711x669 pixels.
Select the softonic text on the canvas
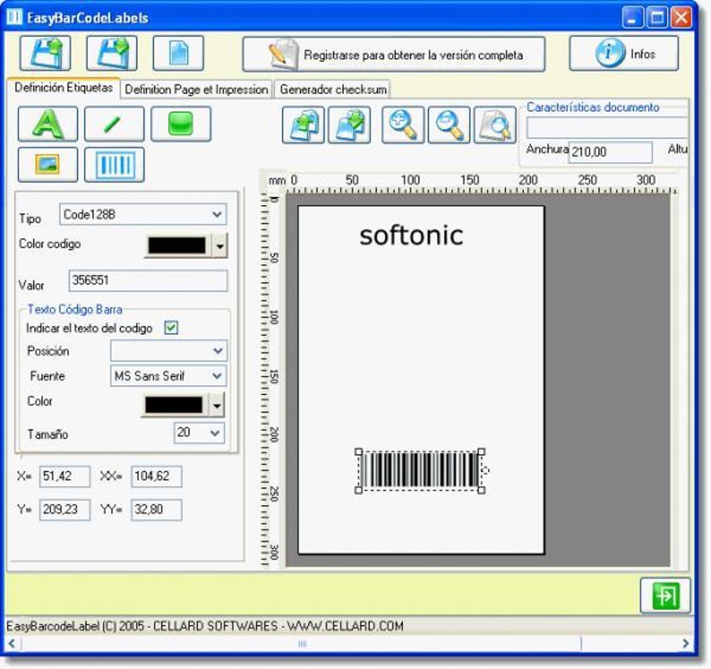point(411,236)
